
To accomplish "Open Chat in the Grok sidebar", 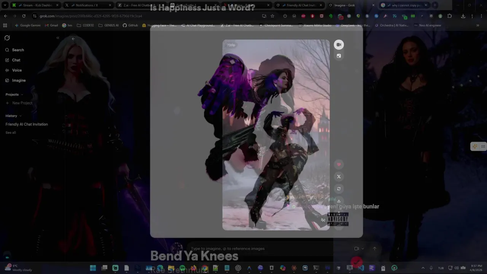I will click(13, 60).
